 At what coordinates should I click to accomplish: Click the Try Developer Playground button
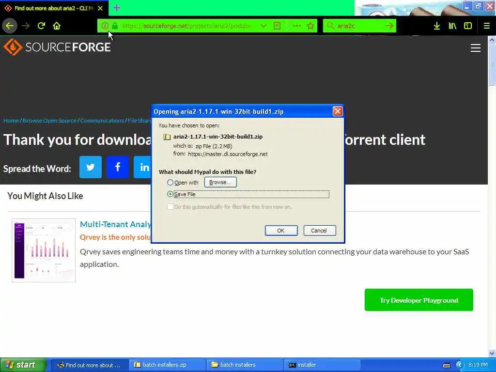pyautogui.click(x=419, y=300)
